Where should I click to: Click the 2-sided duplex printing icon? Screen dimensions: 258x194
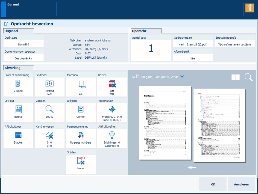coord(18,84)
